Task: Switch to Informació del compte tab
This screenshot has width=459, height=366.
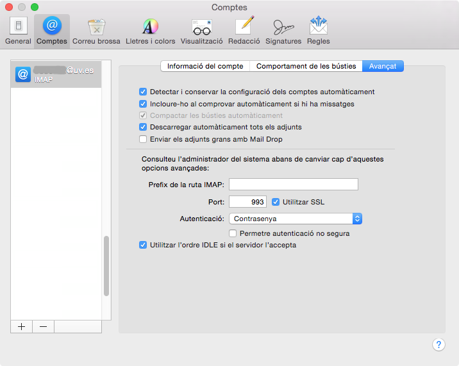Action: pos(205,66)
